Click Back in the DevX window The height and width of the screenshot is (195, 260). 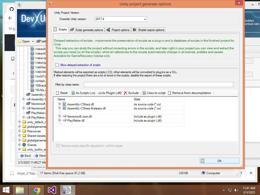[26, 156]
